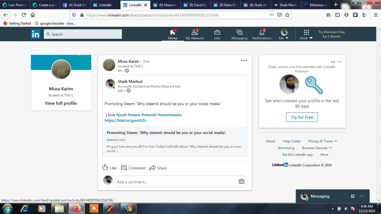The image size is (381, 214).
Task: Click the Share arrow button
Action: pos(158,168)
